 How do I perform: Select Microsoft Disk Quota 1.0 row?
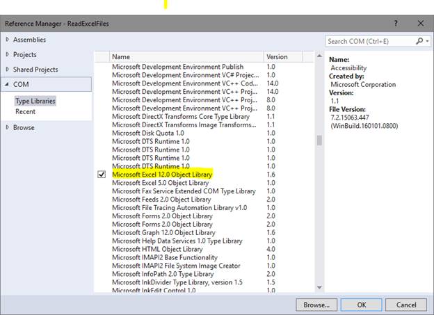tap(204, 133)
